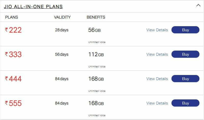Select the ₹444 plan price
Screen dimensions: 204x120
click(13, 79)
